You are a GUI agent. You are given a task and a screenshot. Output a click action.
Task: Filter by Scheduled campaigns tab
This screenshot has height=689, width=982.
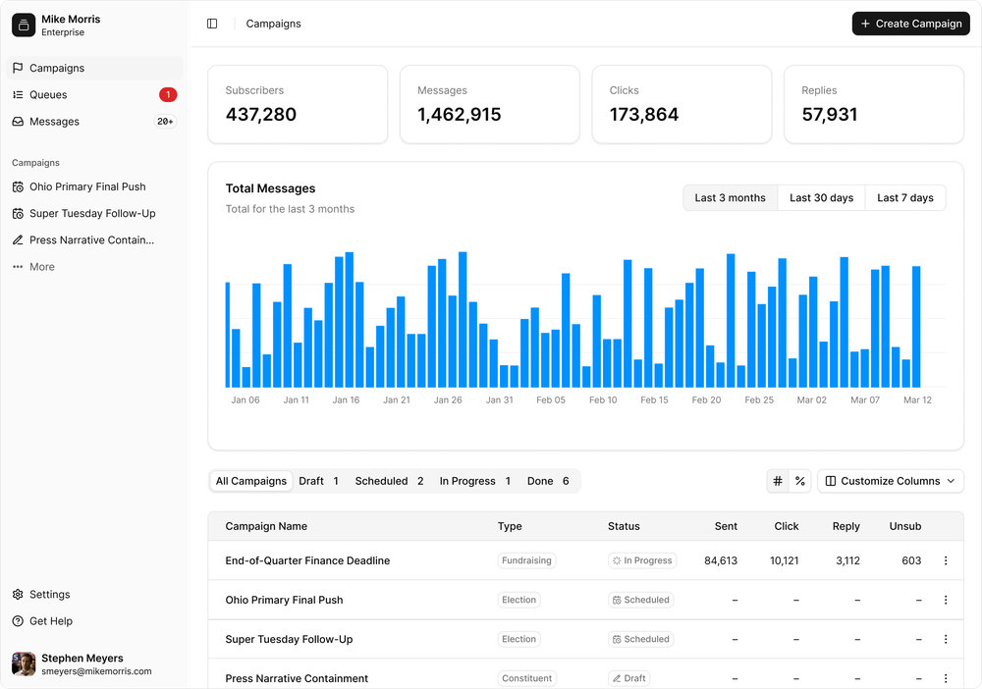coord(390,481)
